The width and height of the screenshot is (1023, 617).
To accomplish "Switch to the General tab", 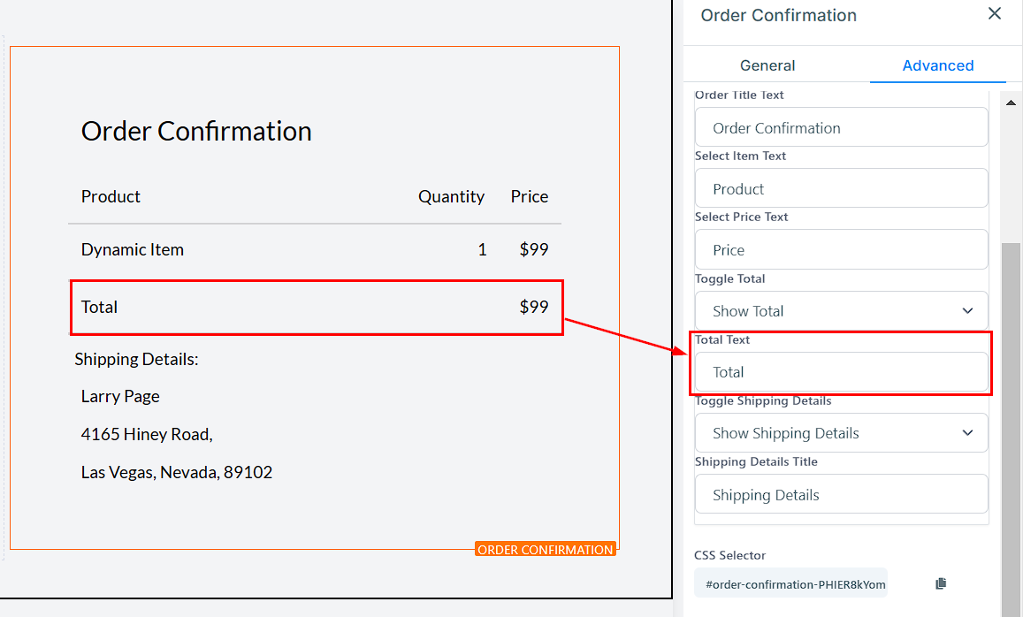I will (x=767, y=65).
